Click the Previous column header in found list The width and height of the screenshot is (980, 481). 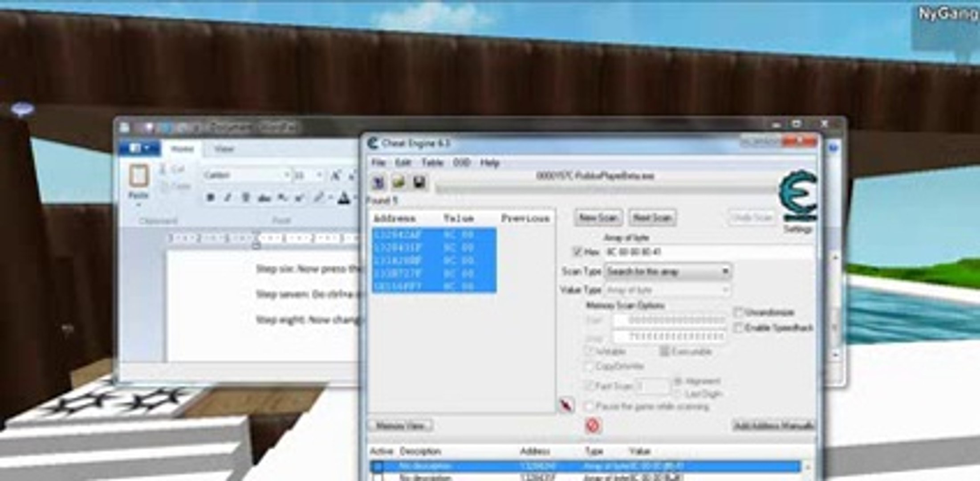(525, 218)
